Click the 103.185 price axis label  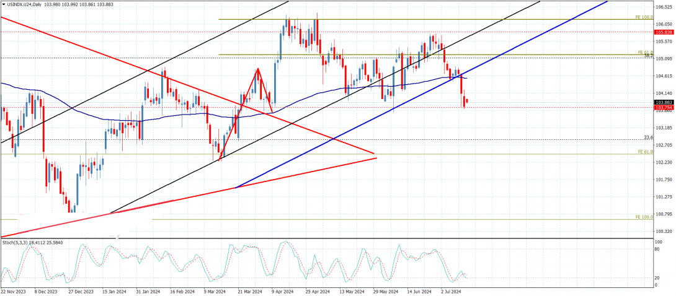(x=664, y=128)
